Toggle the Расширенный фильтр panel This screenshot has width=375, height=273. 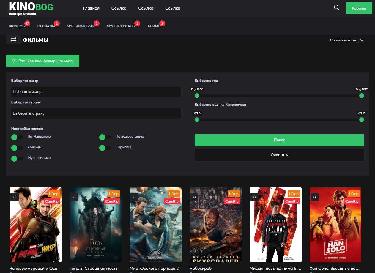42,61
